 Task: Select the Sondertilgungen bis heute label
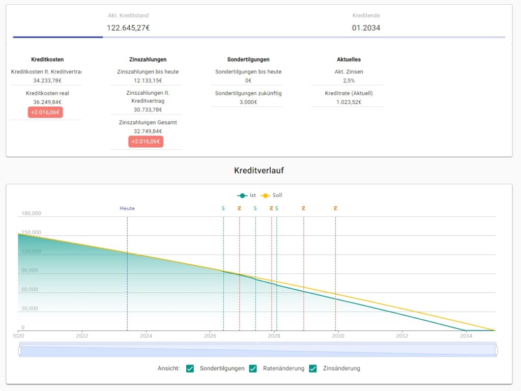click(x=248, y=72)
